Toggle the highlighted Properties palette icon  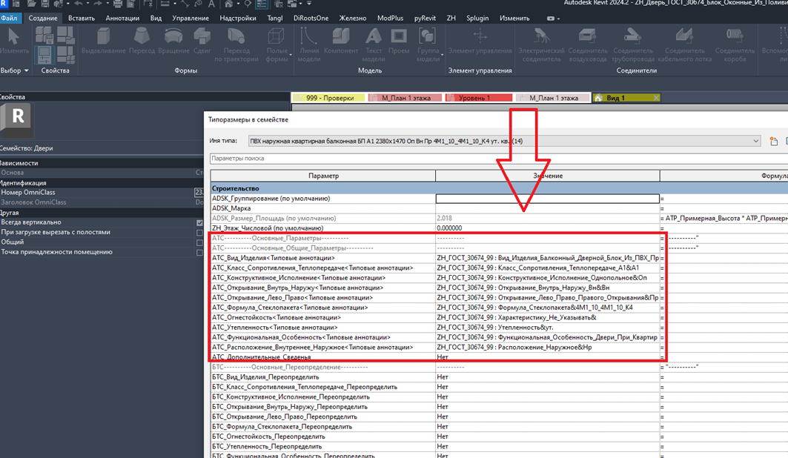(x=44, y=55)
